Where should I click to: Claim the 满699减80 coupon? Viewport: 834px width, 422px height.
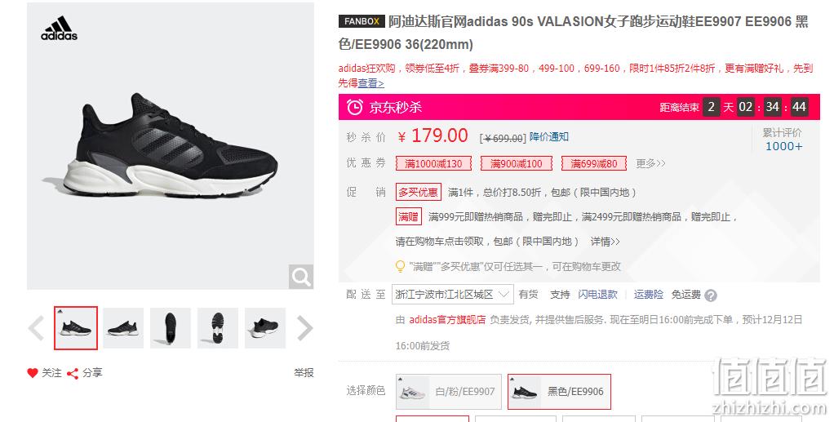594,163
